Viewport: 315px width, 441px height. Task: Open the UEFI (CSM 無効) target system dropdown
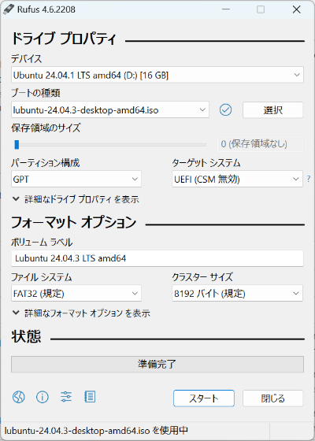[x=237, y=179]
